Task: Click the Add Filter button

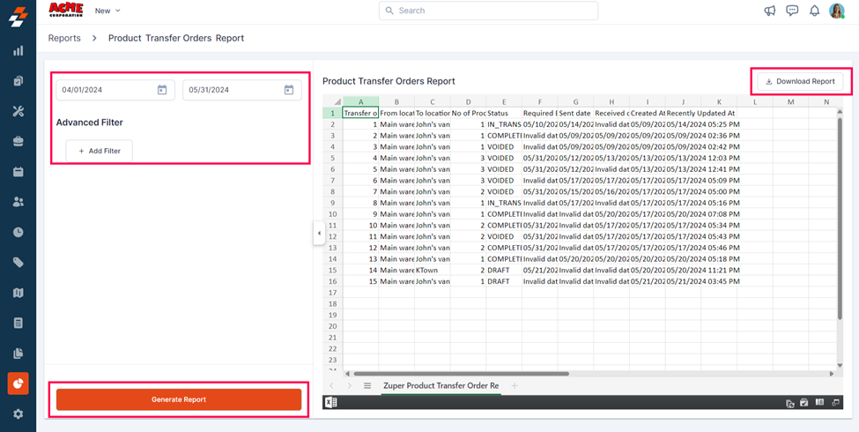Action: point(100,151)
